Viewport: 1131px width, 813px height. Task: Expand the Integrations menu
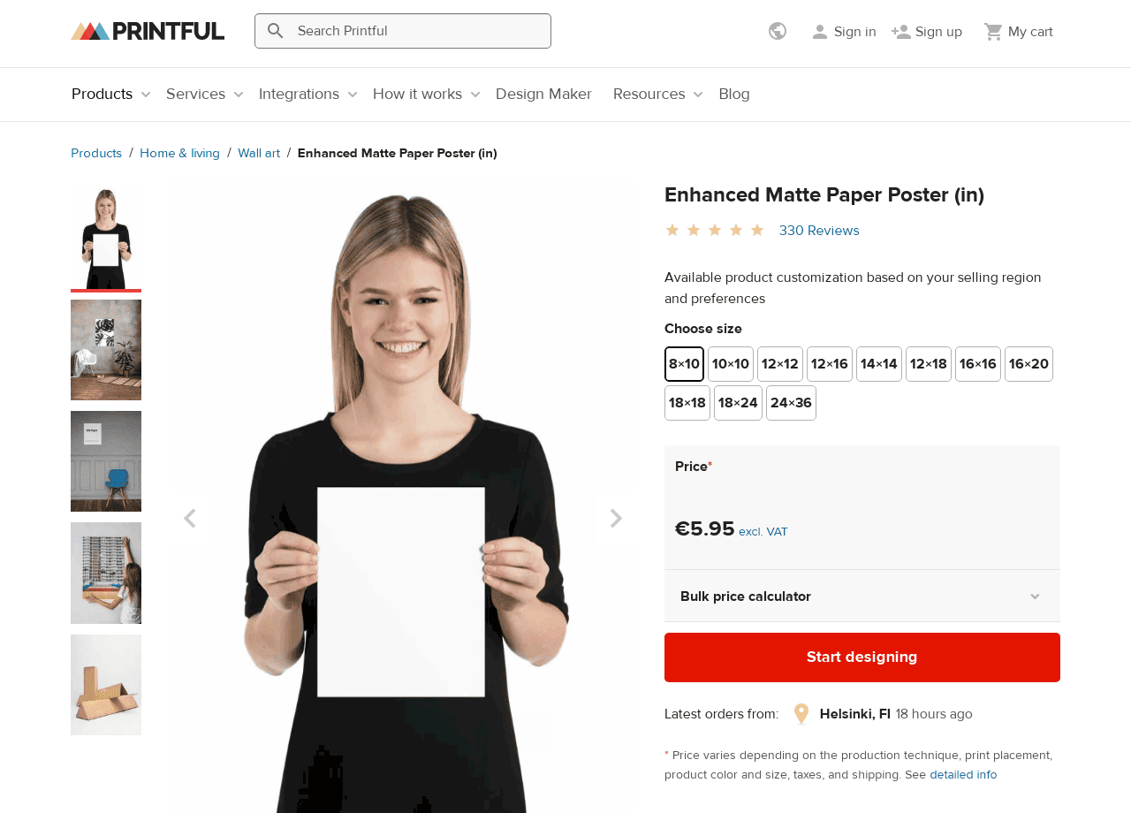(x=308, y=95)
